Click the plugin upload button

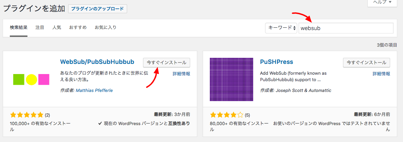coord(97,8)
